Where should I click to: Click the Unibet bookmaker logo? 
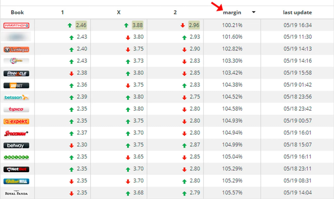16,157
